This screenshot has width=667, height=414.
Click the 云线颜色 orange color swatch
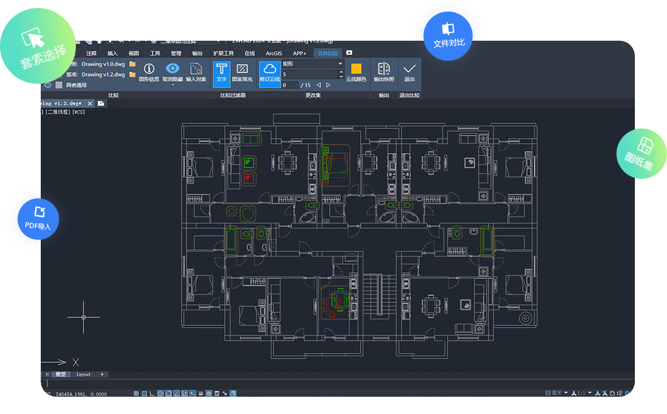tap(356, 68)
